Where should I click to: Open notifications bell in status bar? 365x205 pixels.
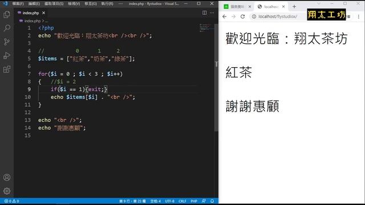pyautogui.click(x=212, y=201)
